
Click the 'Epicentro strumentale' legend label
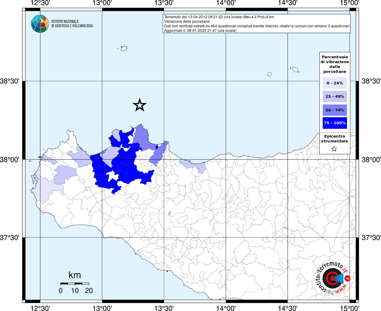[335, 138]
